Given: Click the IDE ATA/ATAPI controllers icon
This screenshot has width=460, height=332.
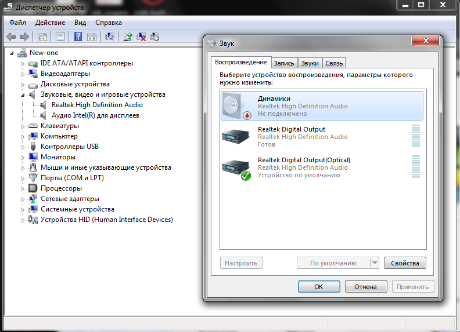Looking at the screenshot, I should point(33,64).
